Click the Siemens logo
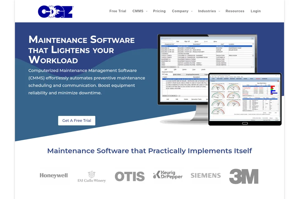This screenshot has width=299, height=199. [206, 175]
